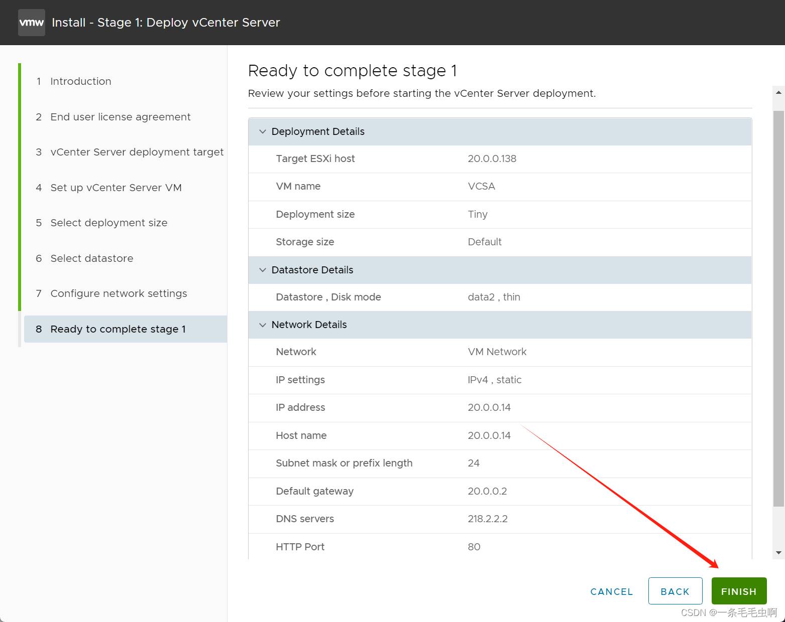This screenshot has width=785, height=622.
Task: Collapse the Network Details section
Action: 263,325
